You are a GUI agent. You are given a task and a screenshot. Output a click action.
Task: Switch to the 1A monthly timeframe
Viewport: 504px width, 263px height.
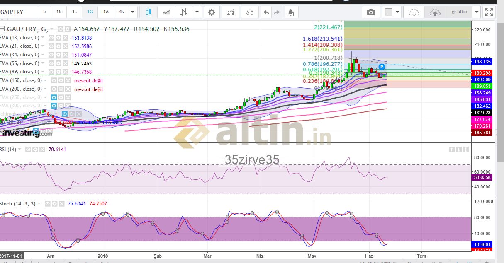[106, 12]
